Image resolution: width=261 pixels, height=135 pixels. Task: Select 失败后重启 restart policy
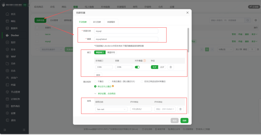110,81
